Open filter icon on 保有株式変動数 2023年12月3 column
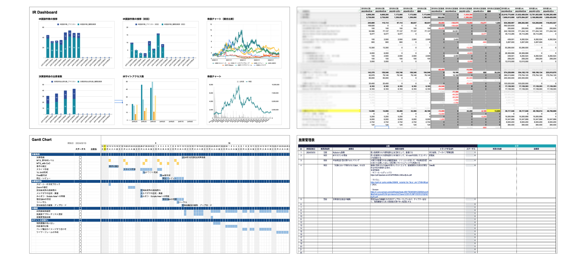Screen dimensions: 587x260 (472, 11)
